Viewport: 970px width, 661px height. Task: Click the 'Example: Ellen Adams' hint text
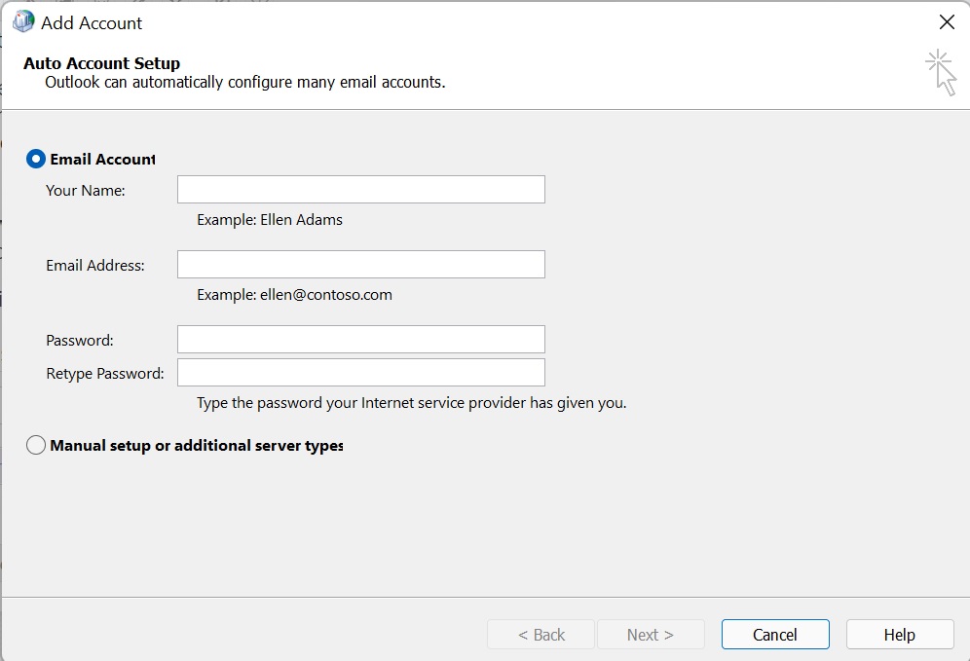[270, 220]
